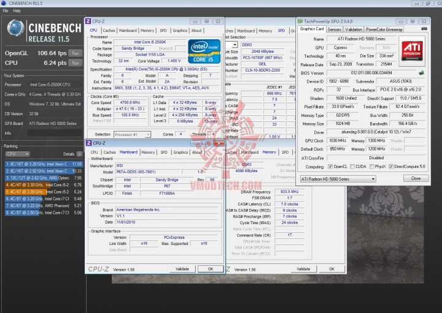Image resolution: width=442 pixels, height=313 pixels.
Task: Toggle the OpenCL checkbox in GPU-Z
Action: click(330, 167)
